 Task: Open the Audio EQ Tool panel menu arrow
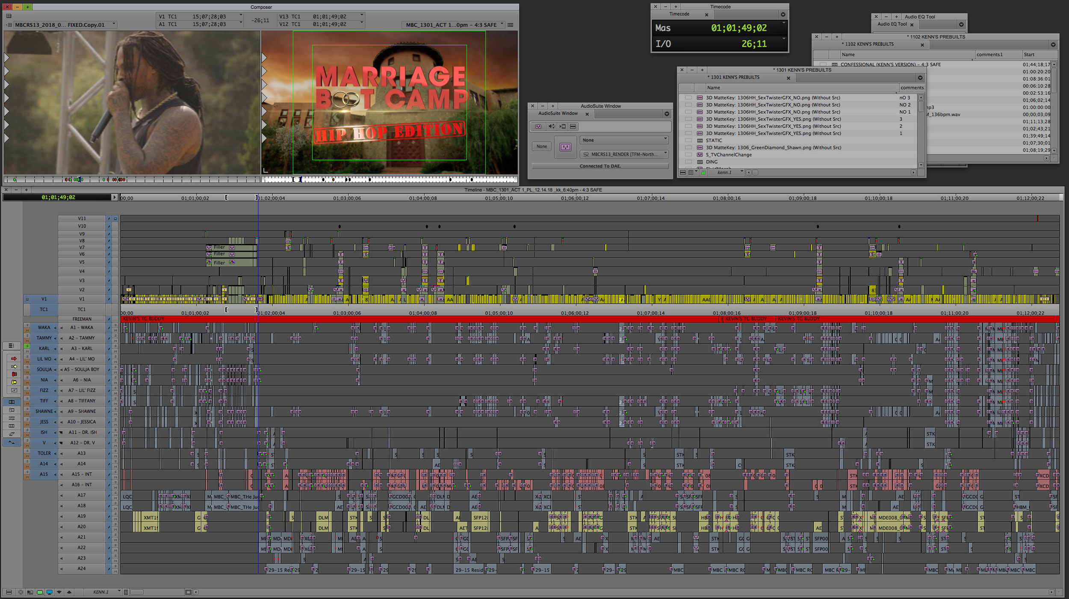coord(961,24)
